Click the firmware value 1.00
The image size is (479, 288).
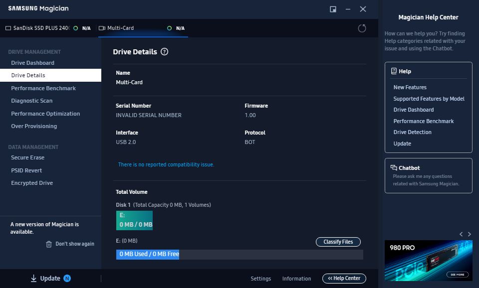click(250, 115)
